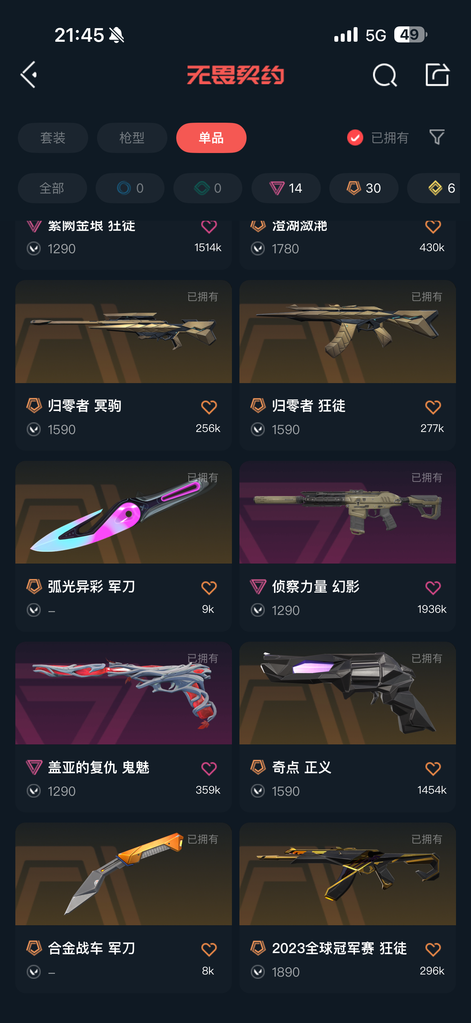The width and height of the screenshot is (471, 1023).
Task: Toggle the 已拥有 owned checkbox
Action: [x=355, y=138]
